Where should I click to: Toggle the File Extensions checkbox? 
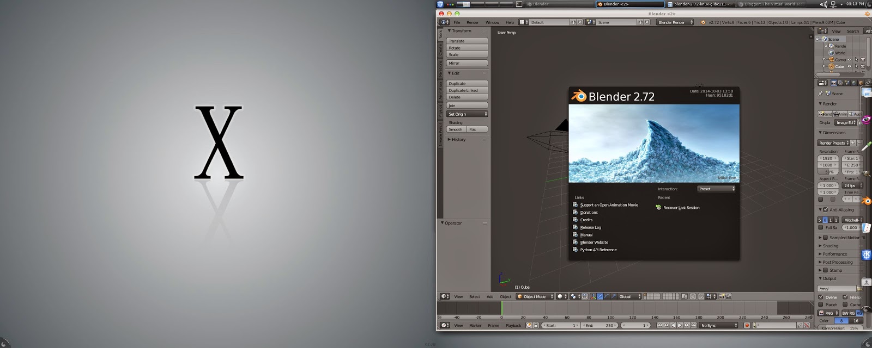click(845, 297)
